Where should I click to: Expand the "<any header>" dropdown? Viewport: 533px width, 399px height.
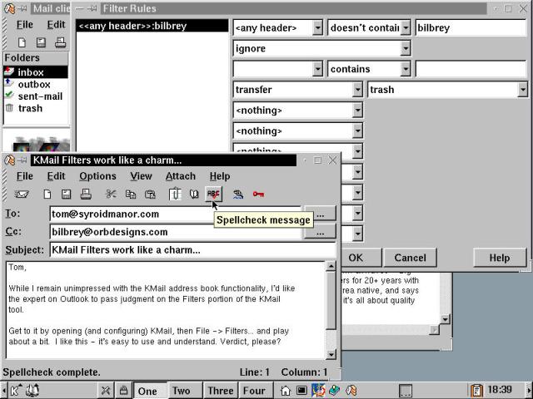click(x=317, y=27)
